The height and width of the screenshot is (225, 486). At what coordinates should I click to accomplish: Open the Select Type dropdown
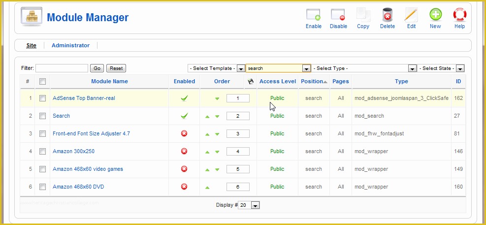pos(364,68)
